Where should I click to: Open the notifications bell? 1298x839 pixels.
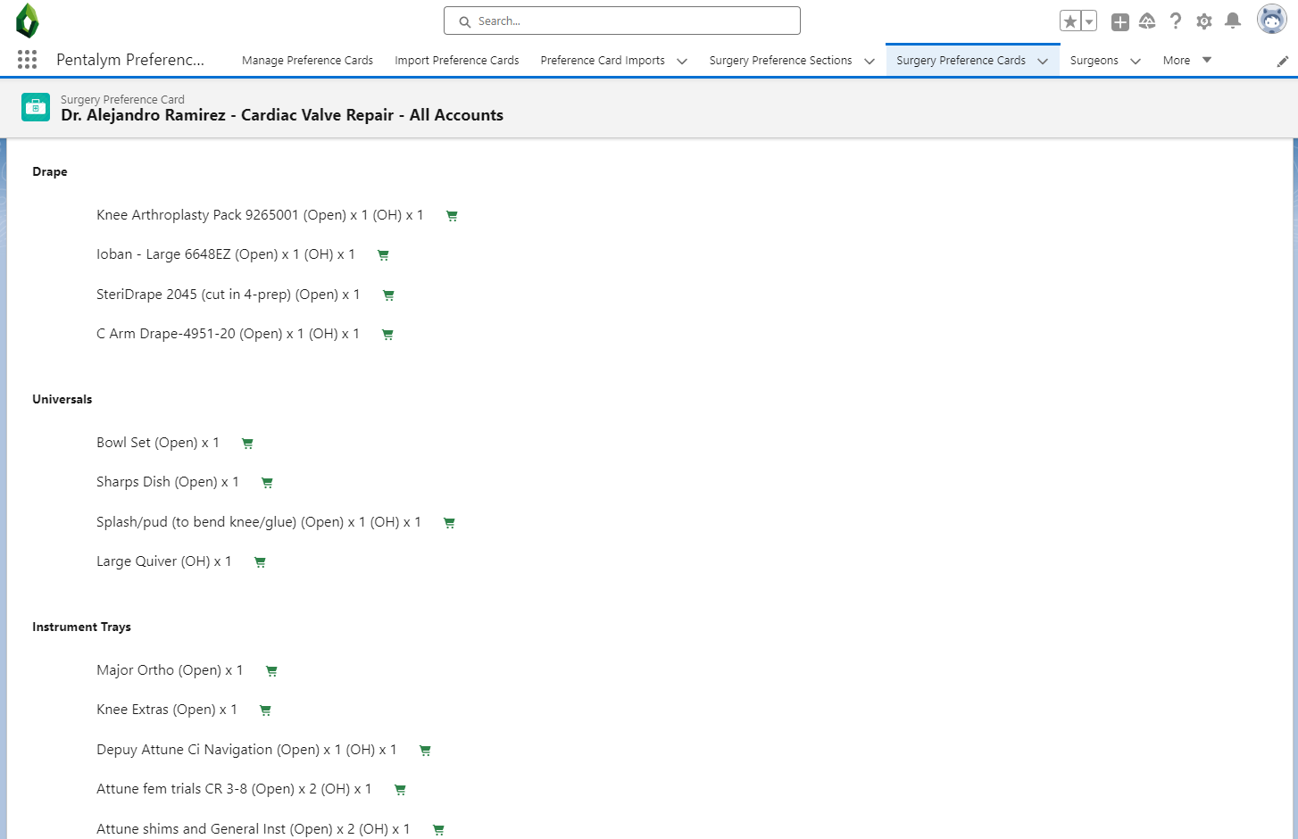pyautogui.click(x=1232, y=21)
